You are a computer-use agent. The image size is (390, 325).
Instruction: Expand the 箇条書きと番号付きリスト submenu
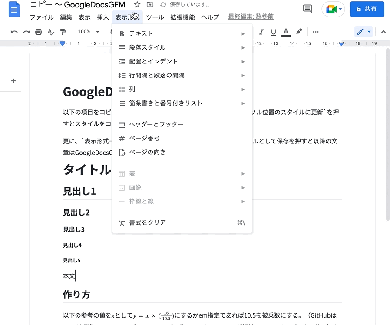click(x=182, y=103)
